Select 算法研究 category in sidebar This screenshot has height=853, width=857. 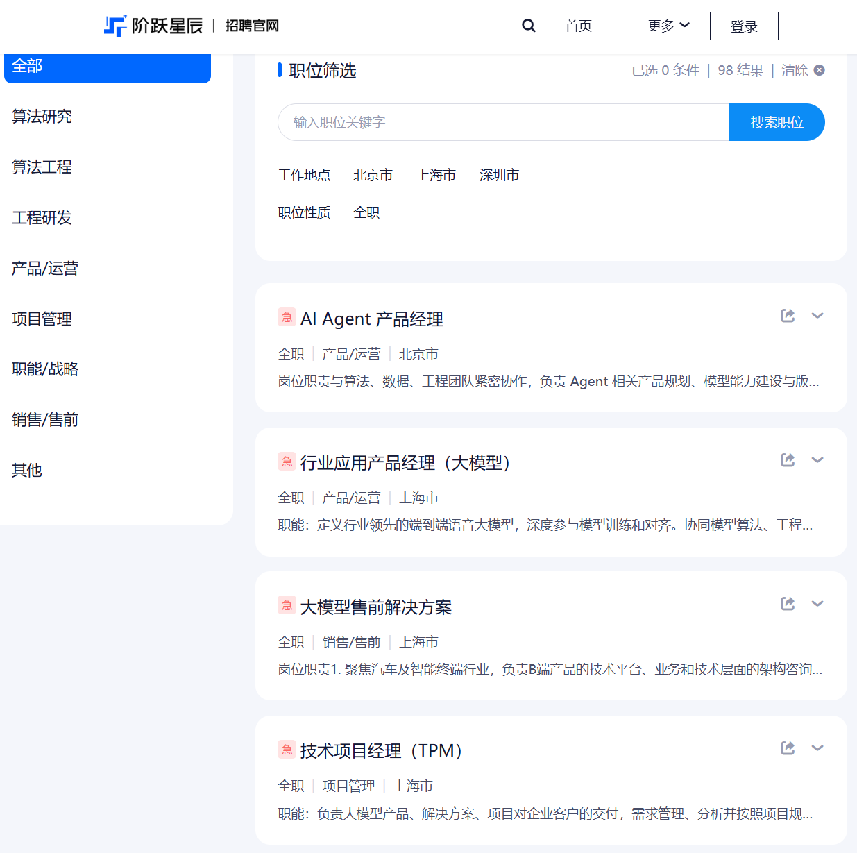[x=42, y=117]
